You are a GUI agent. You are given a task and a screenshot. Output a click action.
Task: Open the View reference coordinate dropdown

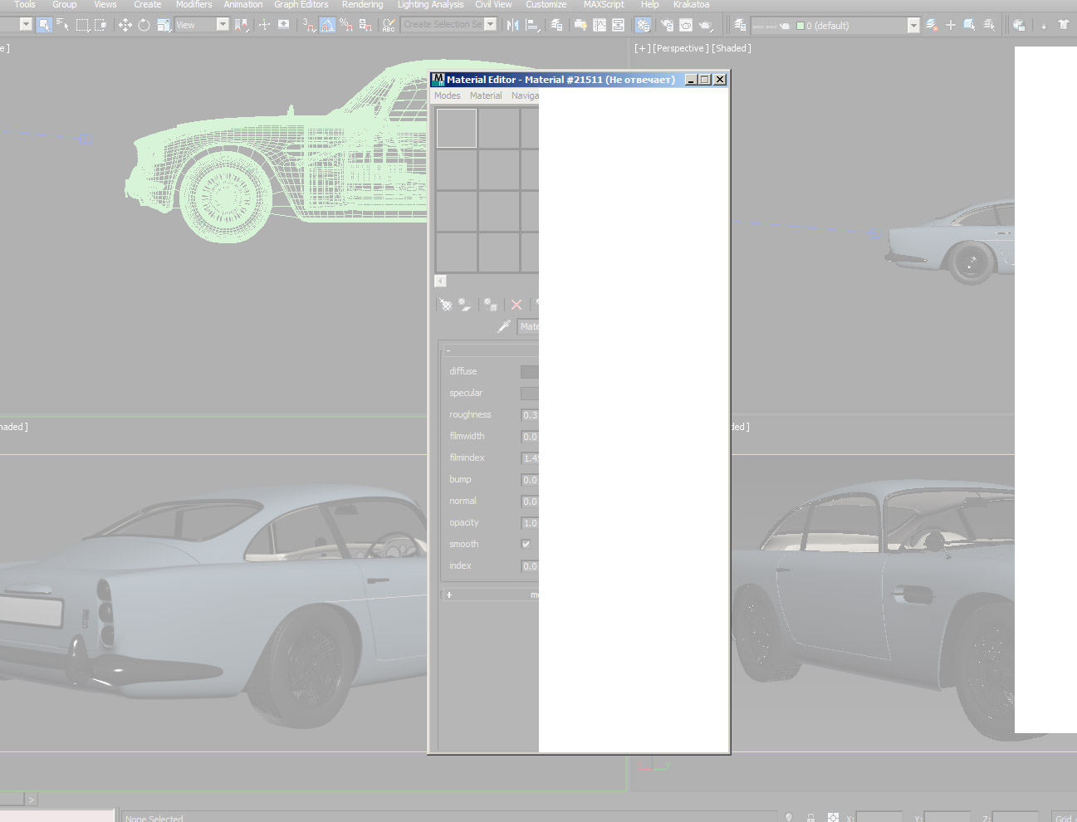222,25
